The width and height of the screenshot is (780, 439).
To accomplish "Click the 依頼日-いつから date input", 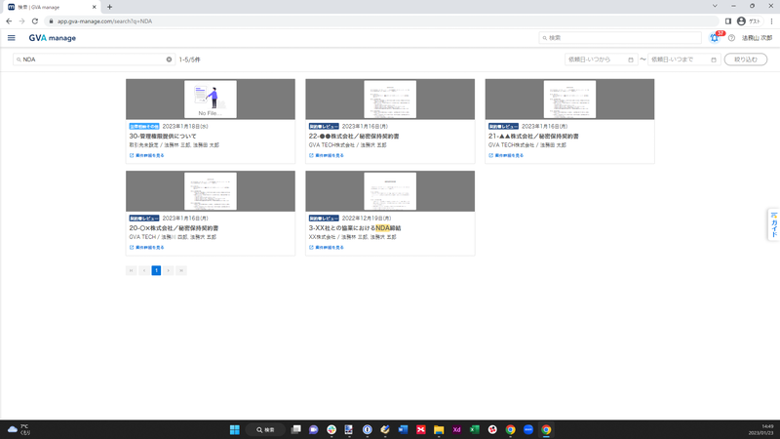I will coord(595,60).
